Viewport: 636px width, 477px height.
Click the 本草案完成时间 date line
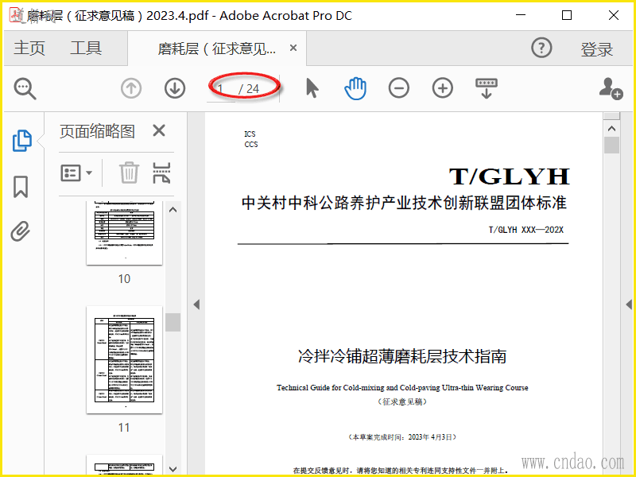[402, 437]
